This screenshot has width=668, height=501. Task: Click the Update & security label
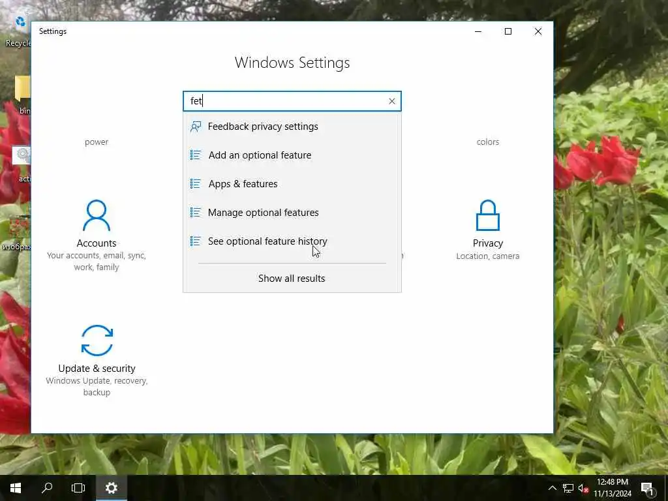(x=97, y=369)
